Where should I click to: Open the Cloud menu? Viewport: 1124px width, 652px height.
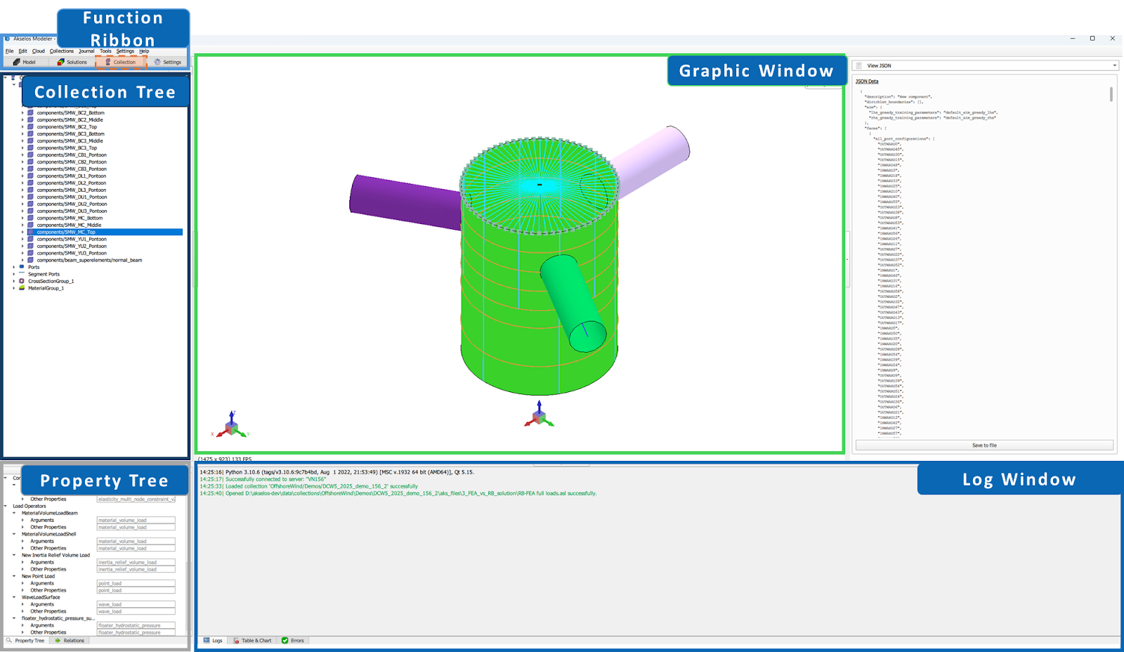point(39,51)
